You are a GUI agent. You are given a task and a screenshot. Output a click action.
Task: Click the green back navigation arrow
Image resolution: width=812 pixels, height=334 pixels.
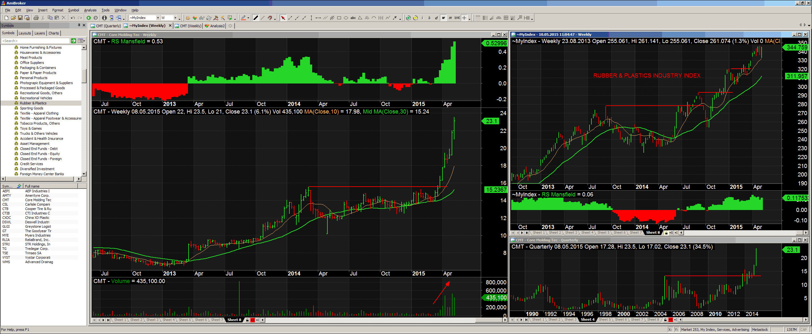(89, 18)
